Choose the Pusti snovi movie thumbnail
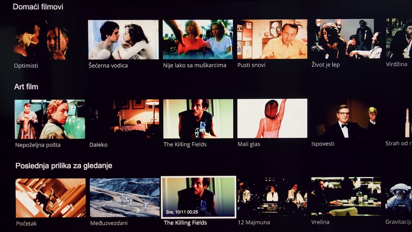The width and height of the screenshot is (412, 232). click(x=272, y=39)
